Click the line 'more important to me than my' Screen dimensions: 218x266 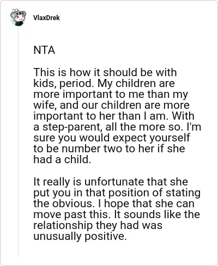(x=111, y=94)
